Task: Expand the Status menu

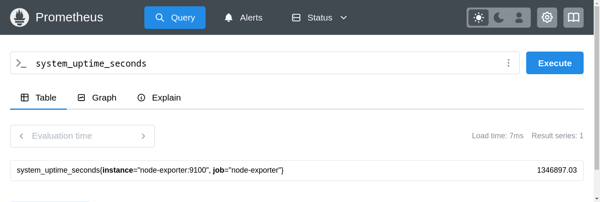Action: click(x=320, y=18)
